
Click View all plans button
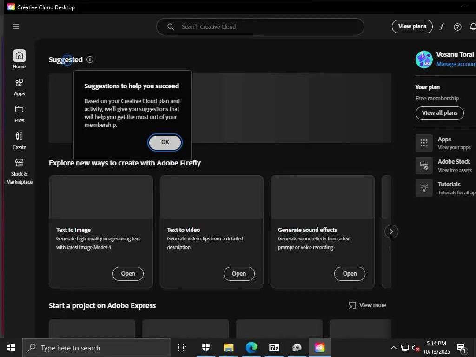pos(439,113)
